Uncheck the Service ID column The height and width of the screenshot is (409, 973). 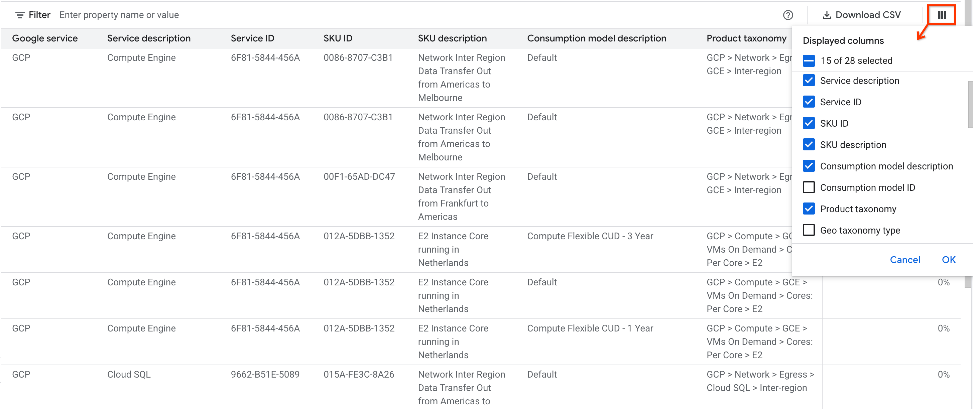pyautogui.click(x=809, y=102)
